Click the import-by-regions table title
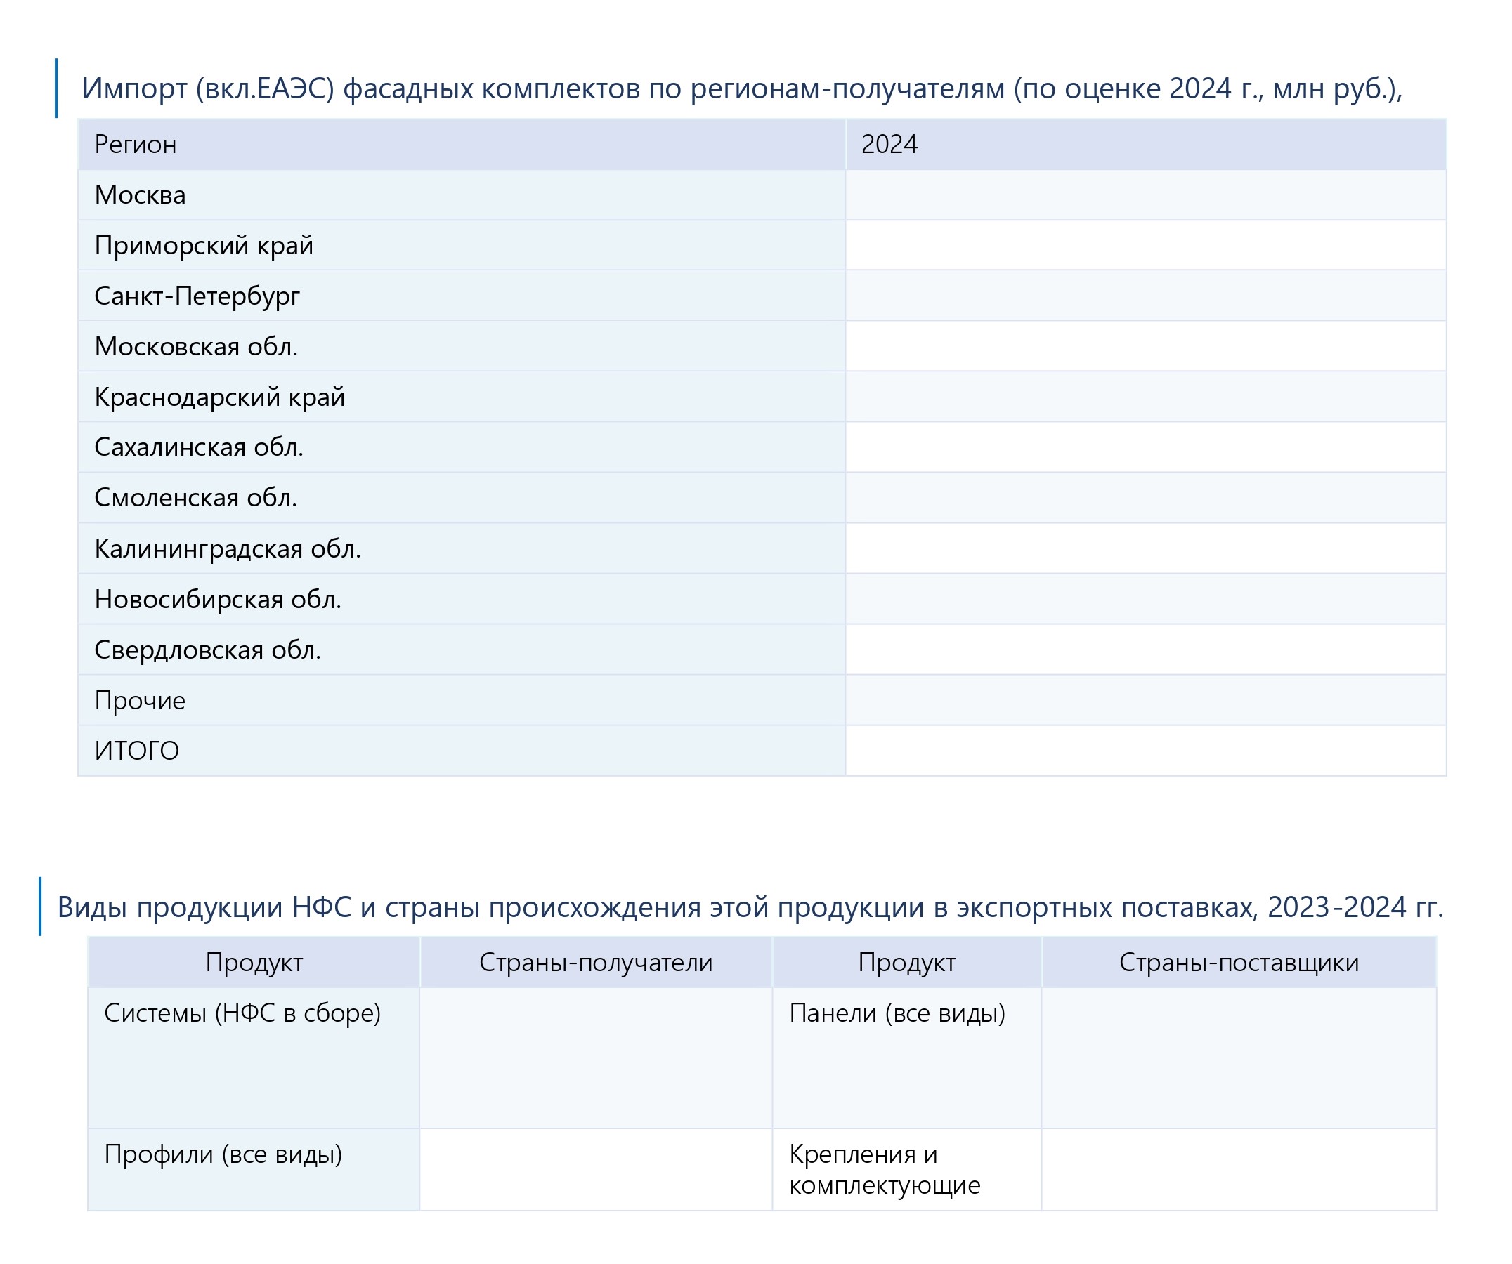 coord(742,88)
